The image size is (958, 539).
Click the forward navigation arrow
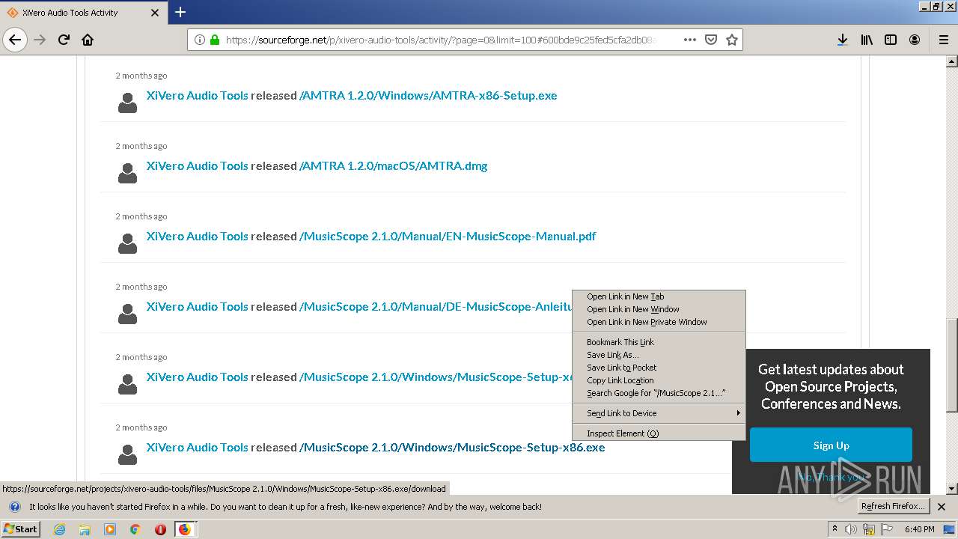tap(40, 40)
